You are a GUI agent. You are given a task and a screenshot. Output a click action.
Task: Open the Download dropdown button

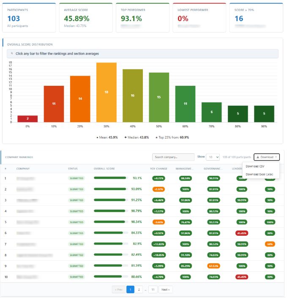click(267, 157)
